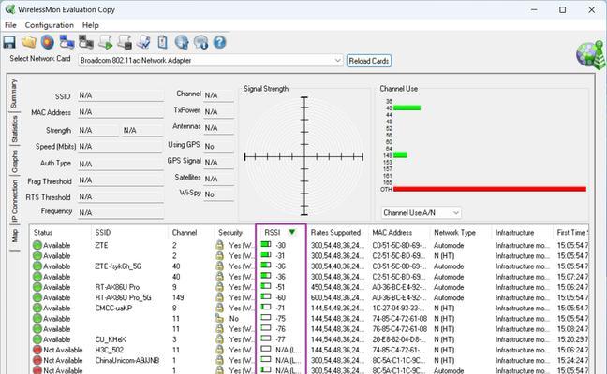Image resolution: width=607 pixels, height=374 pixels.
Task: Click the grey disconnected computers toolbar icon
Action: 86,42
